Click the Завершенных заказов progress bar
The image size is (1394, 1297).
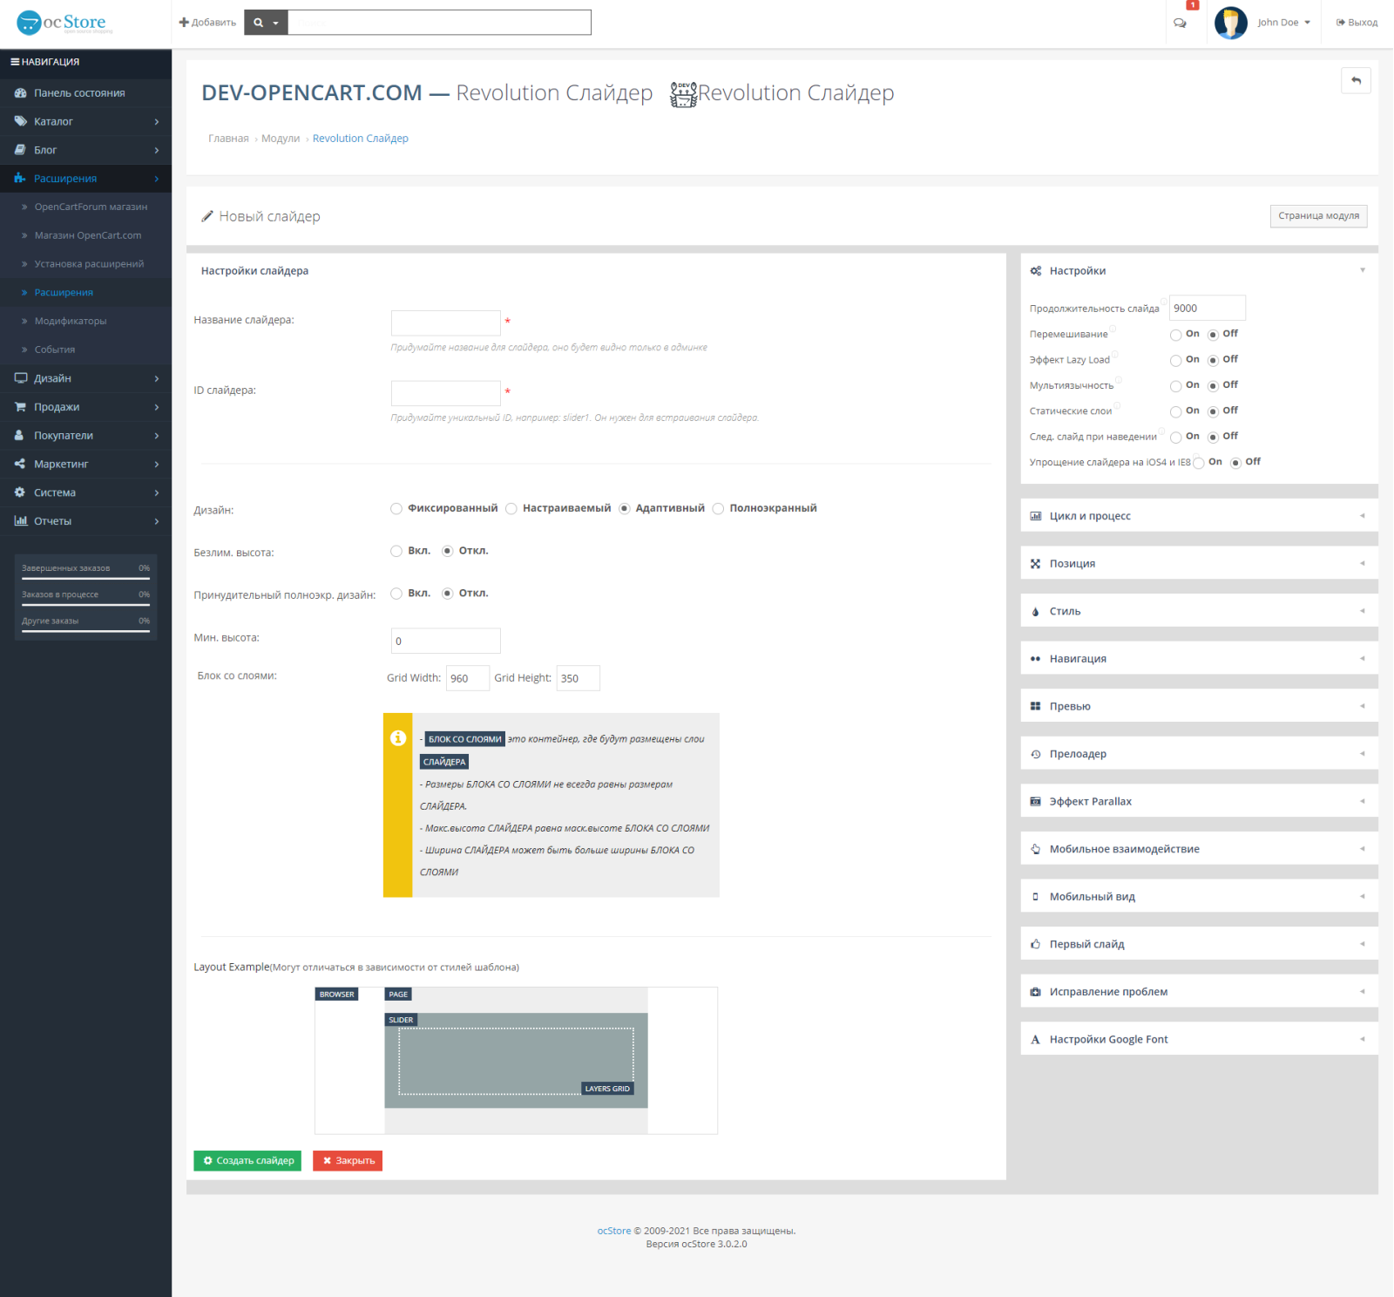click(85, 578)
